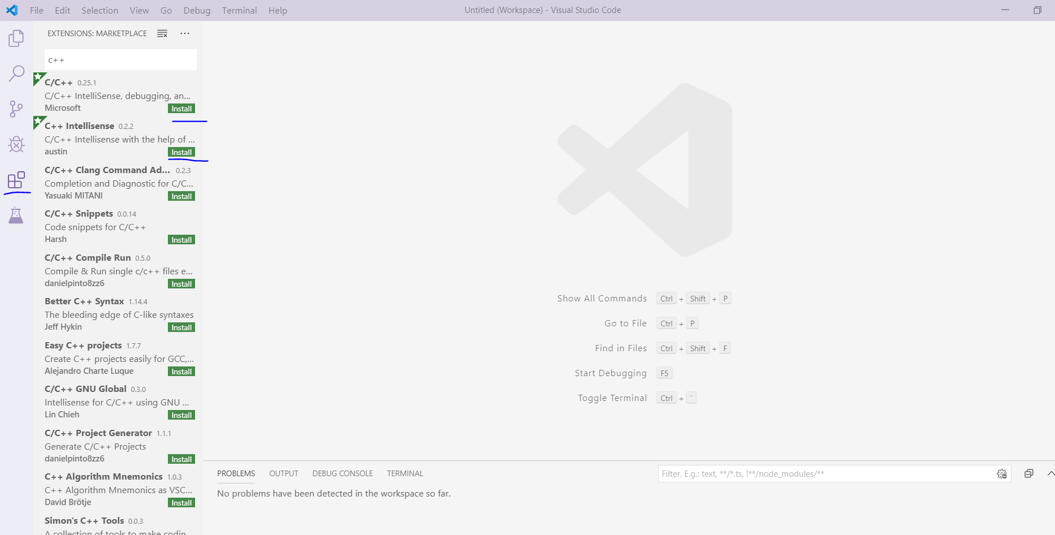Switch to the Terminal tab

tap(405, 473)
